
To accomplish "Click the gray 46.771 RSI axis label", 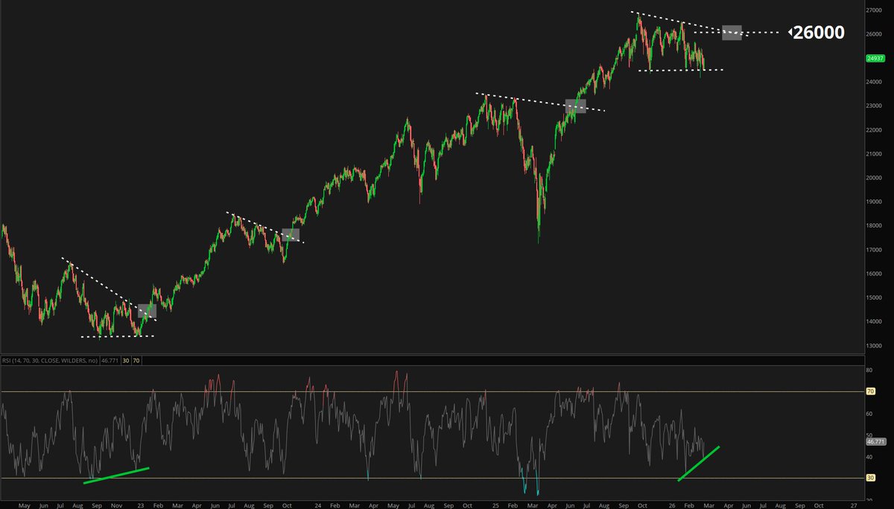I will click(x=875, y=441).
